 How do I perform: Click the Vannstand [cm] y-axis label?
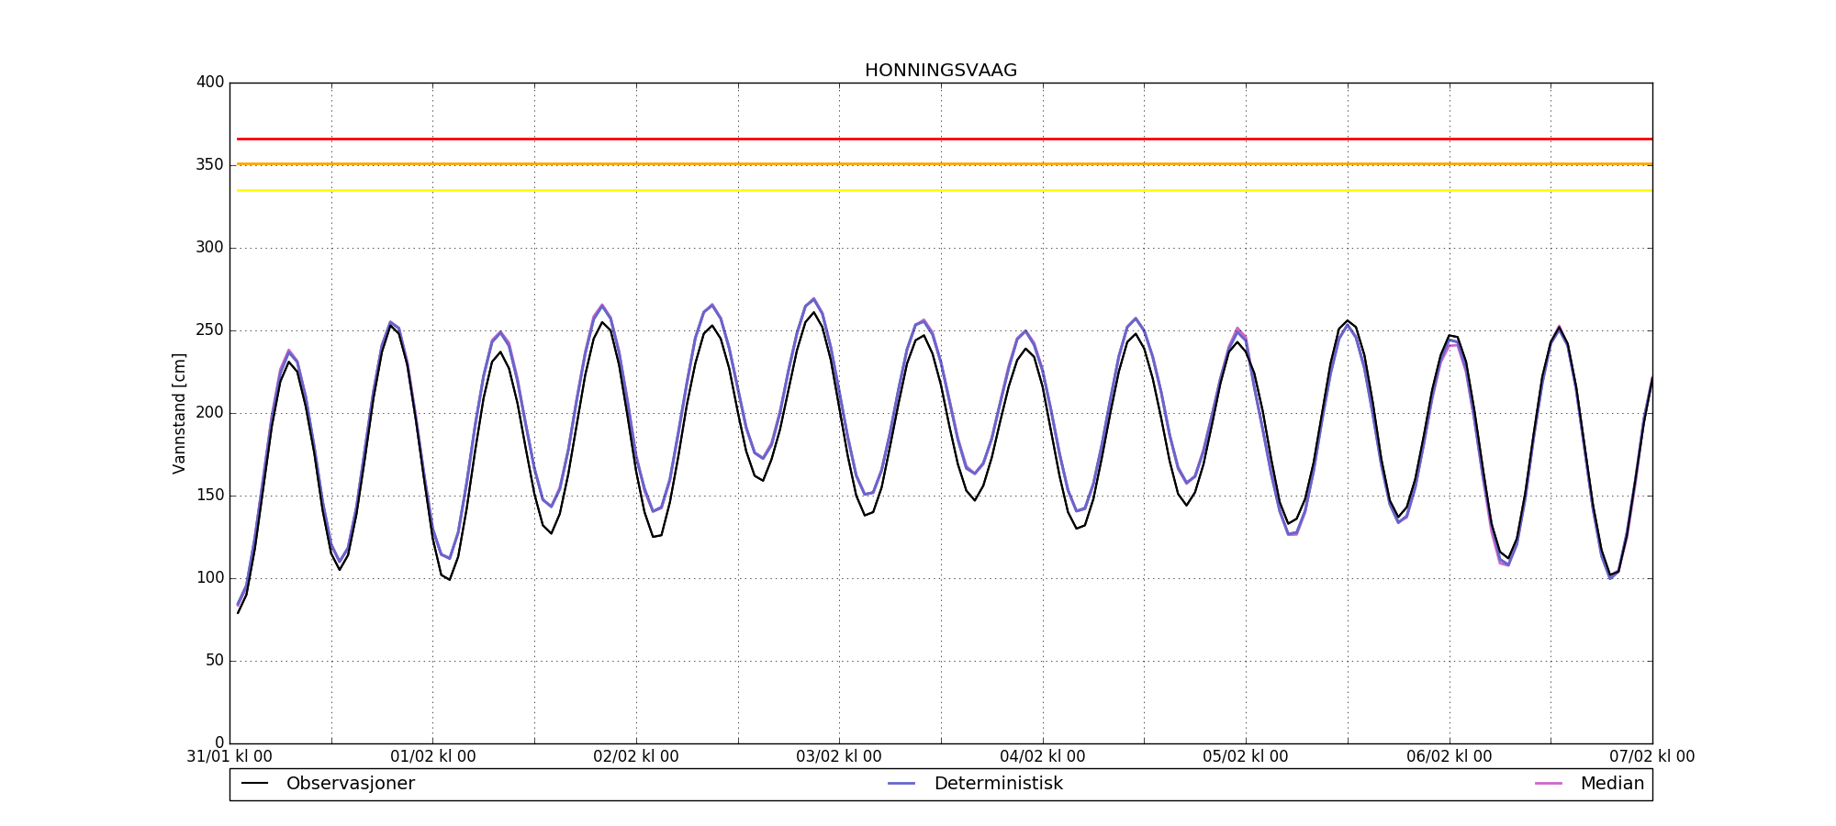(x=179, y=413)
